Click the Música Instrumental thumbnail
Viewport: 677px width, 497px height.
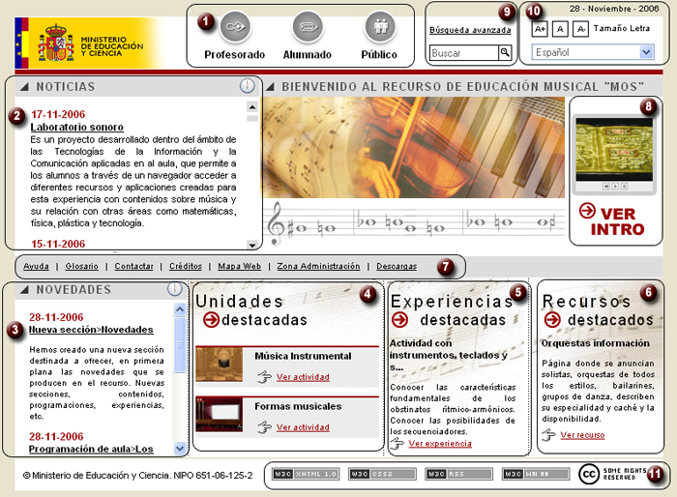pyautogui.click(x=220, y=365)
